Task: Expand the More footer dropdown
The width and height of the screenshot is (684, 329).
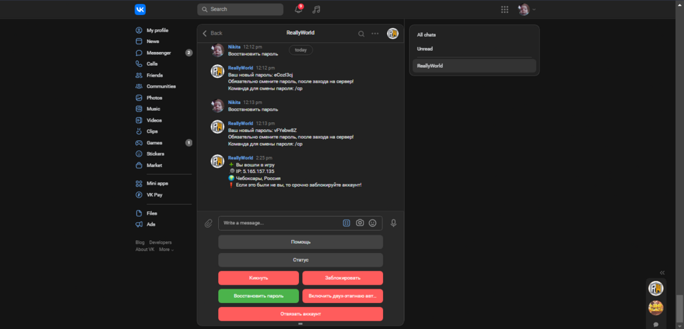Action: [x=166, y=250]
